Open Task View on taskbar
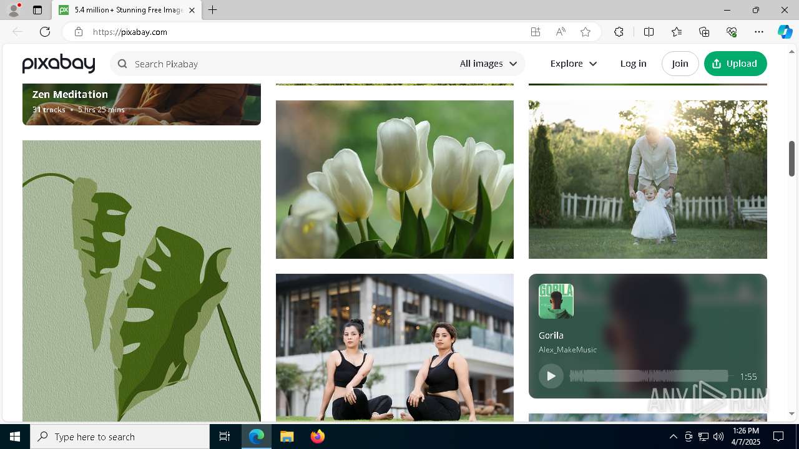 point(225,437)
